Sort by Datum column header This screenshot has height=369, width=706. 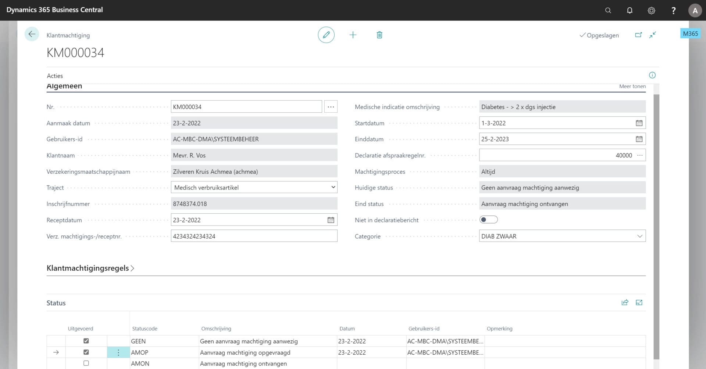tap(347, 329)
